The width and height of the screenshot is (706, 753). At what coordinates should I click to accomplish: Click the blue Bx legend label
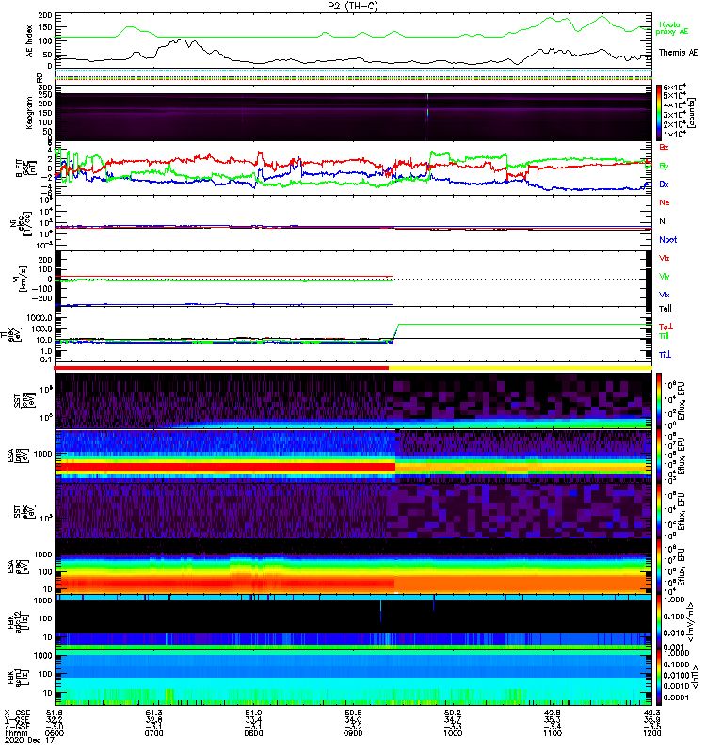pyautogui.click(x=665, y=184)
